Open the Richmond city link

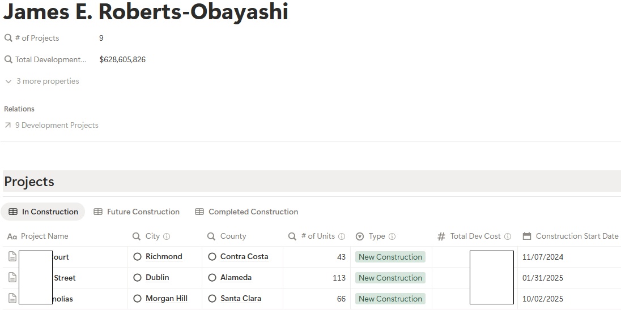pyautogui.click(x=164, y=257)
